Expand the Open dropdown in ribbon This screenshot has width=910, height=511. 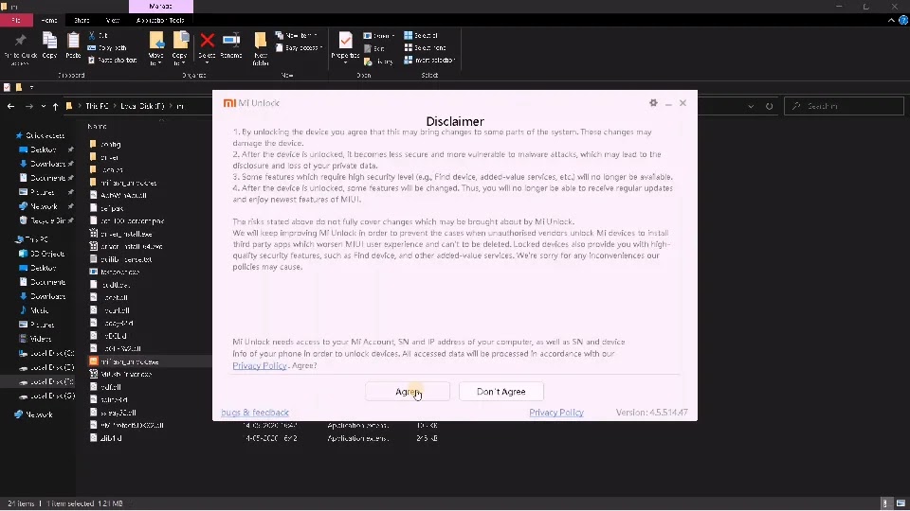pyautogui.click(x=379, y=36)
